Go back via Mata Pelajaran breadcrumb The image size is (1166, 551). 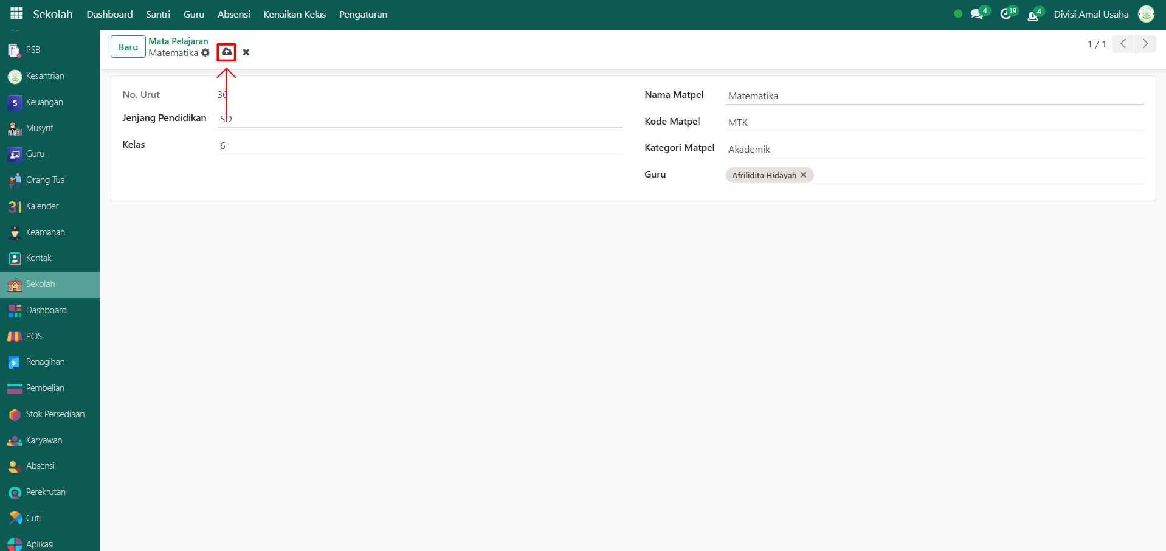178,41
